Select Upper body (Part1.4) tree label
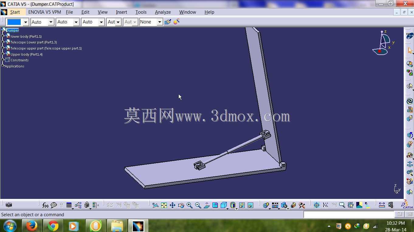Viewport: 414px width, 232px height. coord(26,54)
